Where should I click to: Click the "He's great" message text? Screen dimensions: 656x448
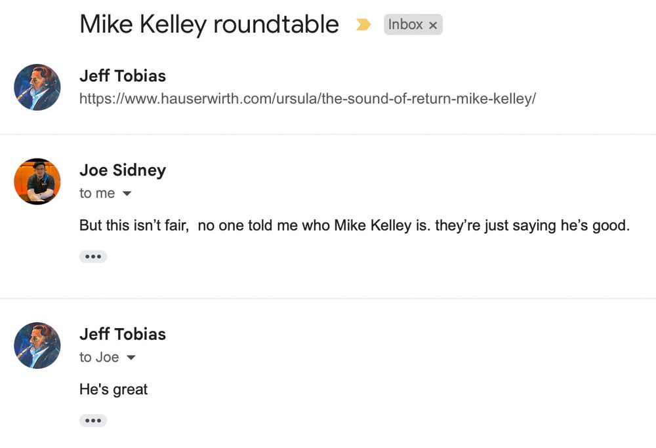click(x=113, y=390)
